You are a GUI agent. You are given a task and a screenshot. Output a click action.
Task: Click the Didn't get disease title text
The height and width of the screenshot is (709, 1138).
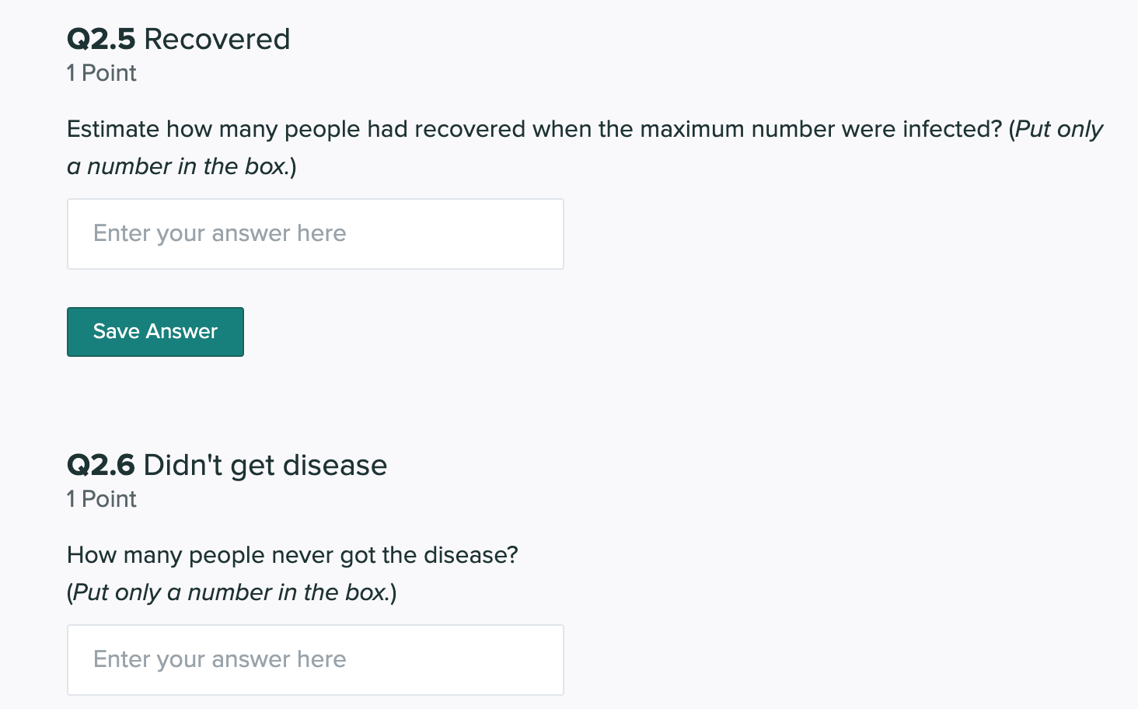point(264,464)
